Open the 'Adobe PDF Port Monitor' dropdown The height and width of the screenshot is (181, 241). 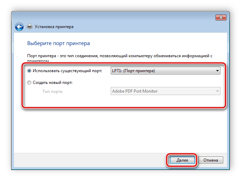[x=162, y=91]
